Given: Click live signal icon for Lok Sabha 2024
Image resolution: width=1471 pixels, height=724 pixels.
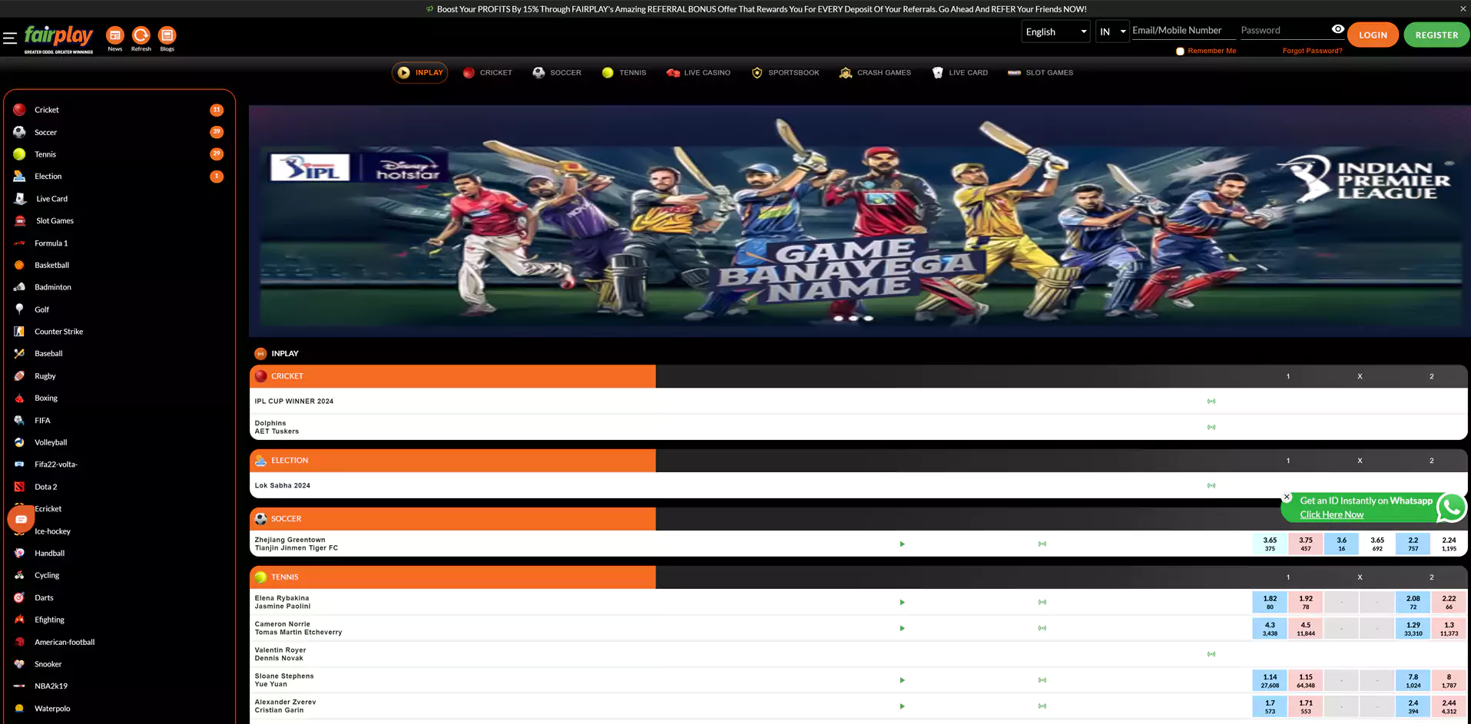Looking at the screenshot, I should 1211,486.
